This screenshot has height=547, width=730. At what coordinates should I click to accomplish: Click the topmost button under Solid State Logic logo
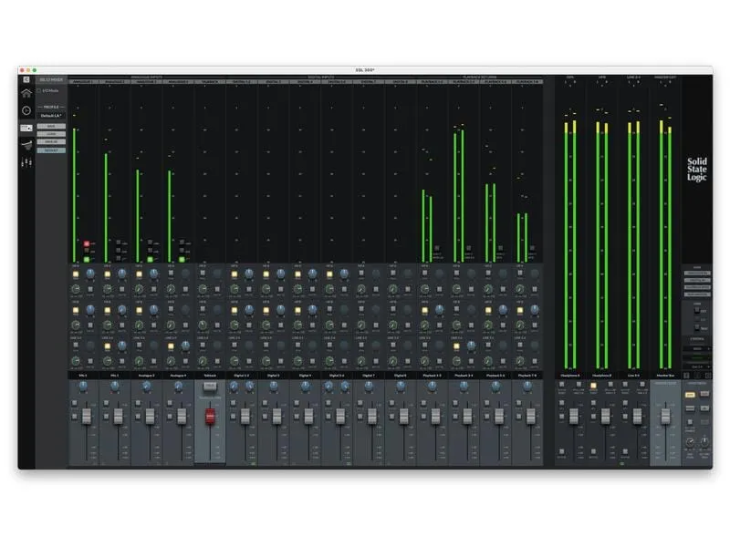(x=697, y=273)
